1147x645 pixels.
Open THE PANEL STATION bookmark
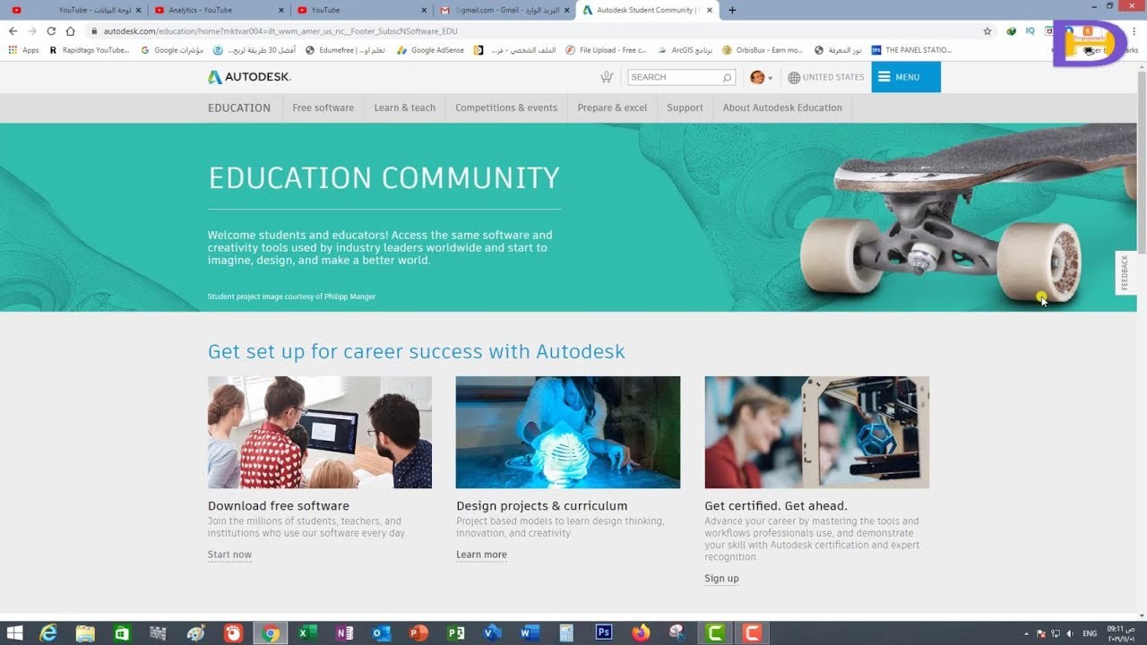click(911, 50)
